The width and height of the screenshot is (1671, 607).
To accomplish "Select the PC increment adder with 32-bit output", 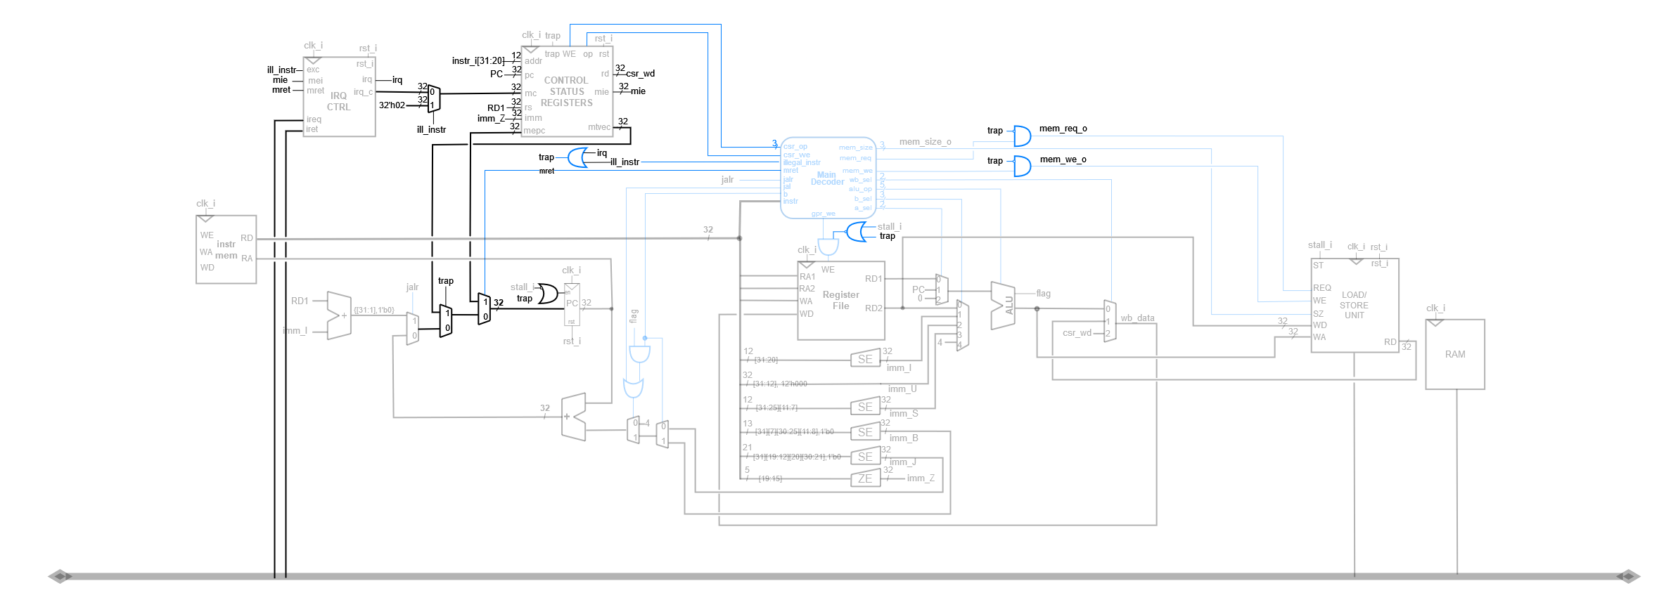I will [573, 417].
